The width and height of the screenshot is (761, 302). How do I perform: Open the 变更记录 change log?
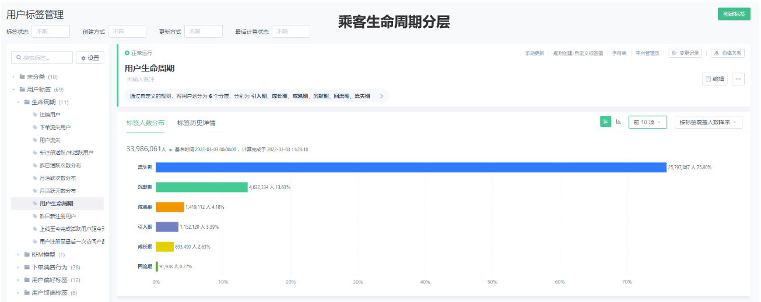(x=685, y=53)
